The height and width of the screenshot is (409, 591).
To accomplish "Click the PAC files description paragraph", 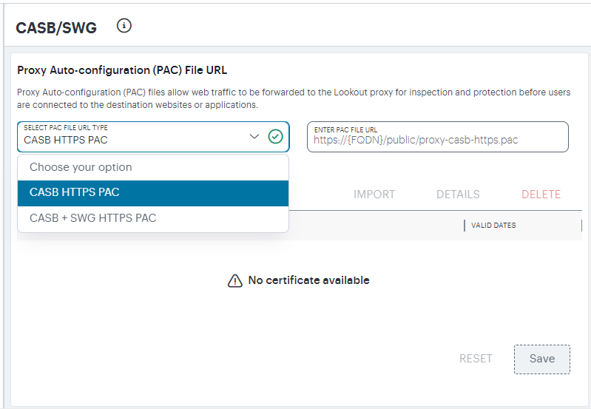I will click(294, 98).
